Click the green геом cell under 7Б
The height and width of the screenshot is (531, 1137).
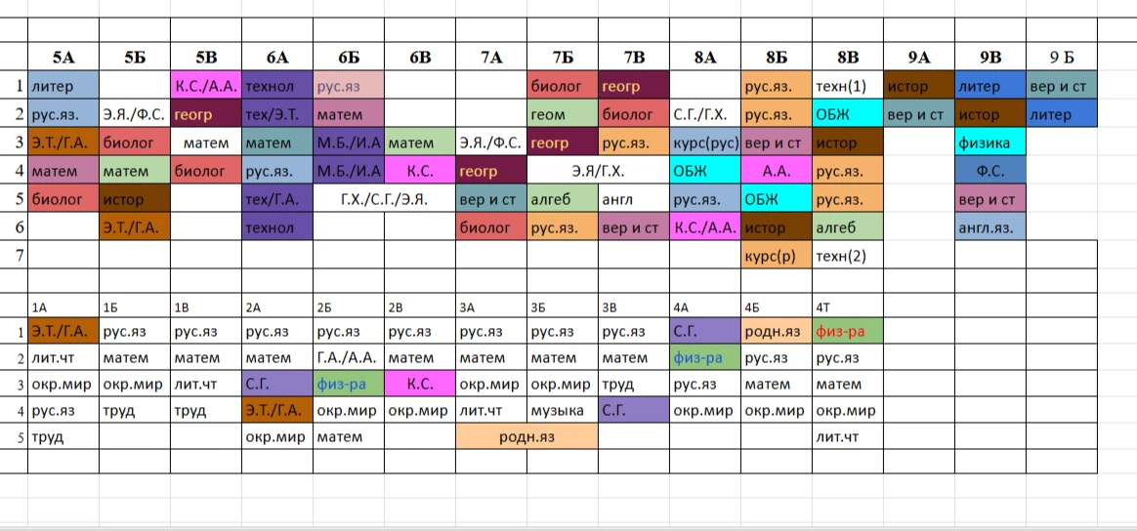[x=563, y=114]
